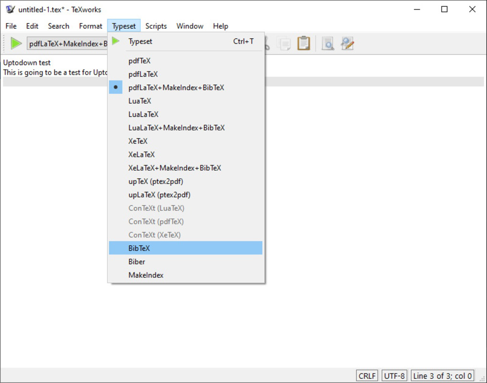The height and width of the screenshot is (383, 487).
Task: Maximize the TeXworks window
Action: click(444, 9)
